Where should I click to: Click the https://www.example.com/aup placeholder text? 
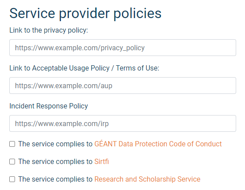tap(64, 86)
